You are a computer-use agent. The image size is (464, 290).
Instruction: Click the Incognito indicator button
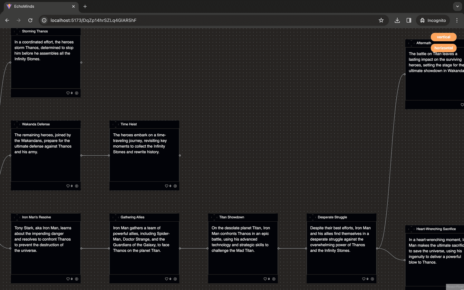(x=433, y=20)
